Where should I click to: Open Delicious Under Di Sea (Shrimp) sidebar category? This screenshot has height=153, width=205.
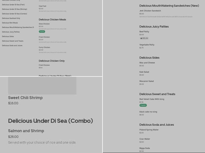pyautogui.click(x=14, y=9)
